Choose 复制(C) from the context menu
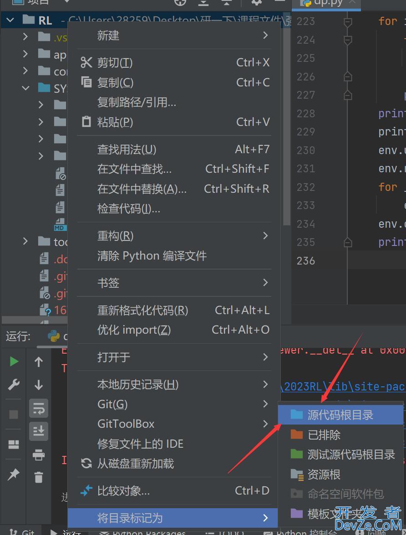 click(x=174, y=82)
